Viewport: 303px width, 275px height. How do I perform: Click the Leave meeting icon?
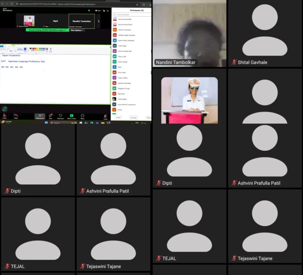point(105,116)
